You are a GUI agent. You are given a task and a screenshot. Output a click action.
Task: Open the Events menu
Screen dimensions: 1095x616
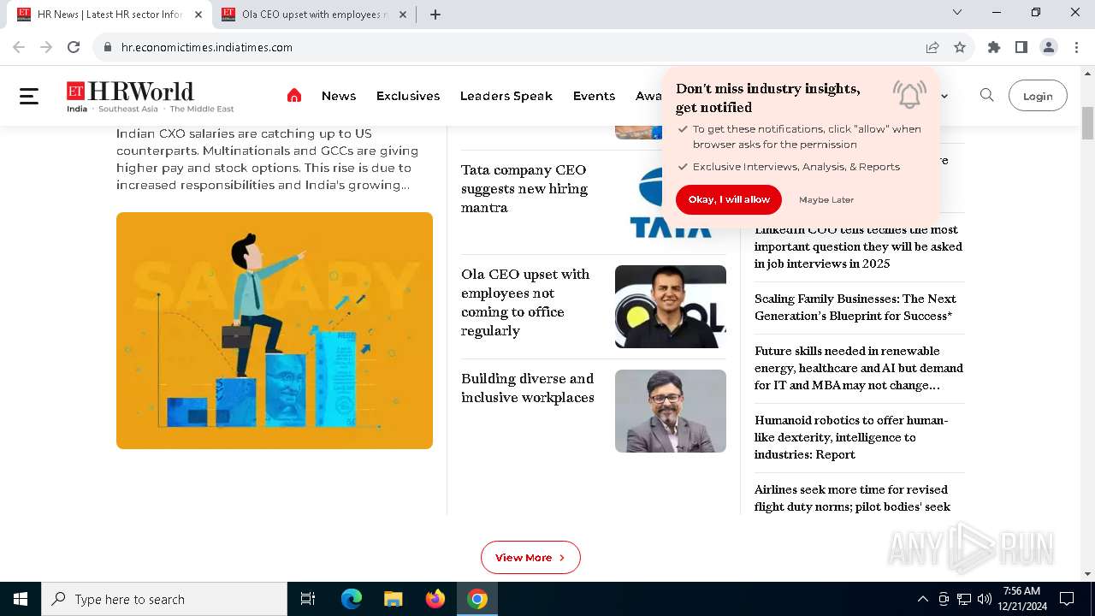[594, 96]
